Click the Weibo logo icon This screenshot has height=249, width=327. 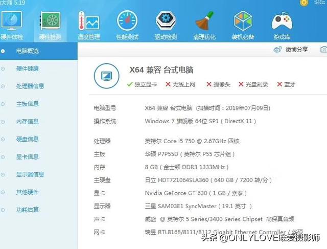click(277, 50)
